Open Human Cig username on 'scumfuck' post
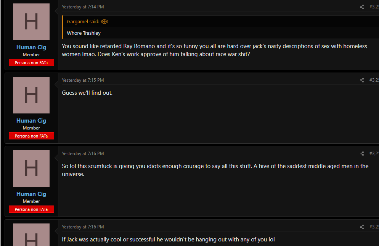Screen dimensions: 379x246 click(31, 194)
